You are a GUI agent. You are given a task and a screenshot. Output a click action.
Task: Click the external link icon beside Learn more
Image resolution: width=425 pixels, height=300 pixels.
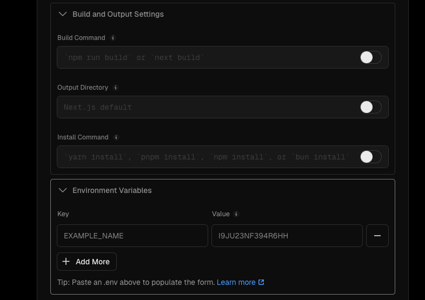click(261, 282)
